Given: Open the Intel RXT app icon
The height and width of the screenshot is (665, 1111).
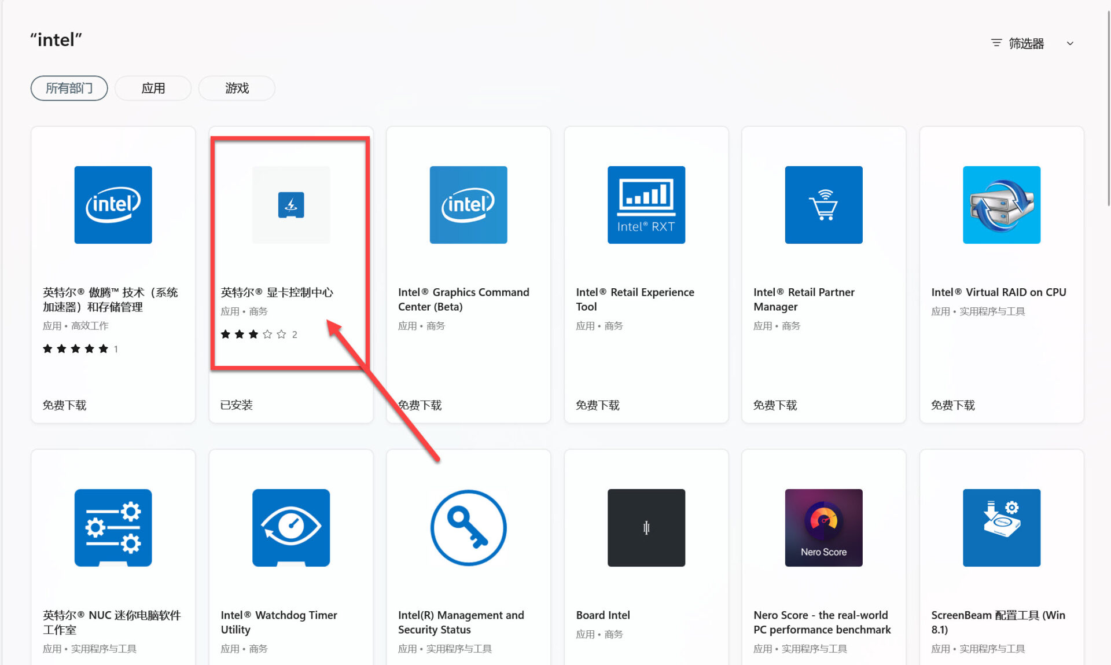Looking at the screenshot, I should (x=646, y=205).
